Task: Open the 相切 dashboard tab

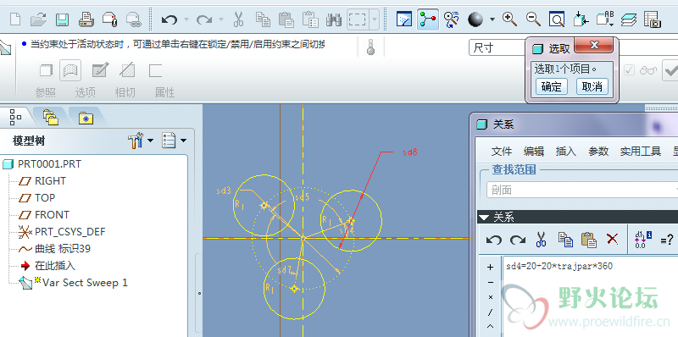Action: 125,92
